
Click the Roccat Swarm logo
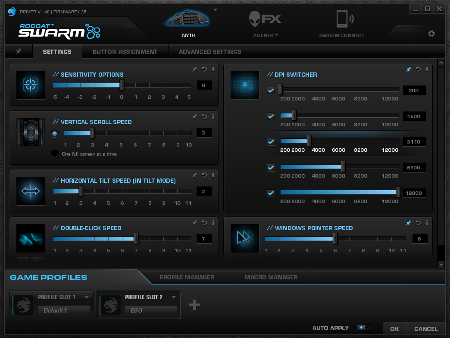59,31
